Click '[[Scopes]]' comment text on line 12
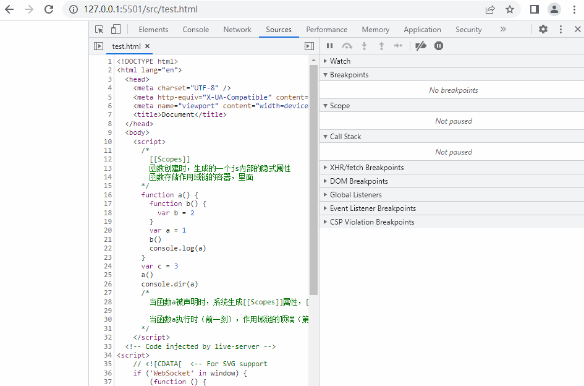The image size is (584, 386). (170, 159)
